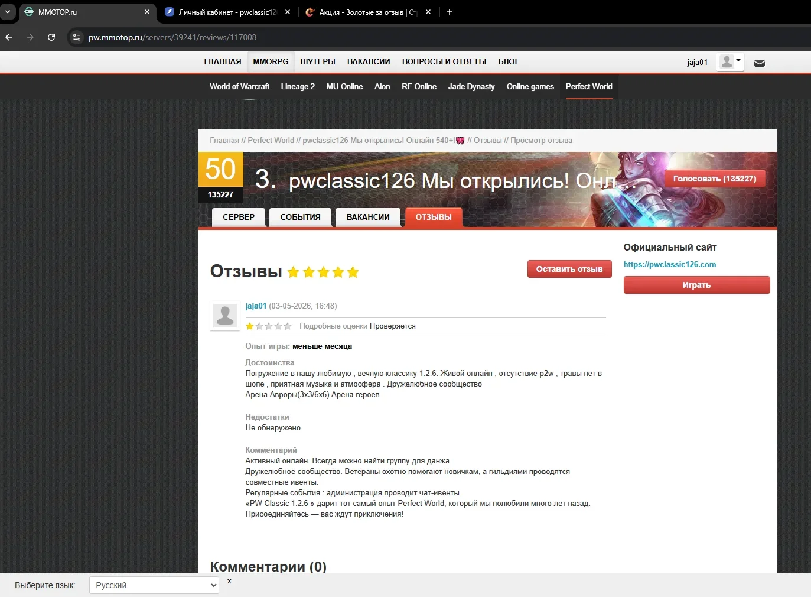This screenshot has width=811, height=597.
Task: Open the Русский language dropdown
Action: [x=154, y=585]
